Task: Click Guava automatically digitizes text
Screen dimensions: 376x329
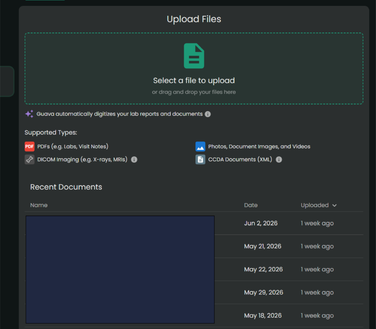Action: 119,114
